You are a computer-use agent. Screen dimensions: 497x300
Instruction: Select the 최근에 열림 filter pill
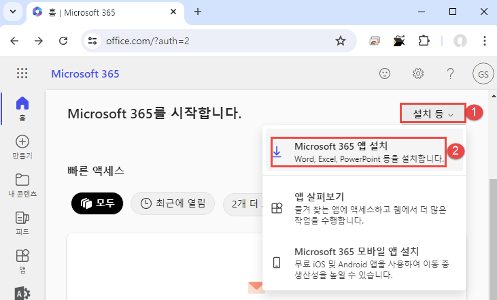coord(173,203)
